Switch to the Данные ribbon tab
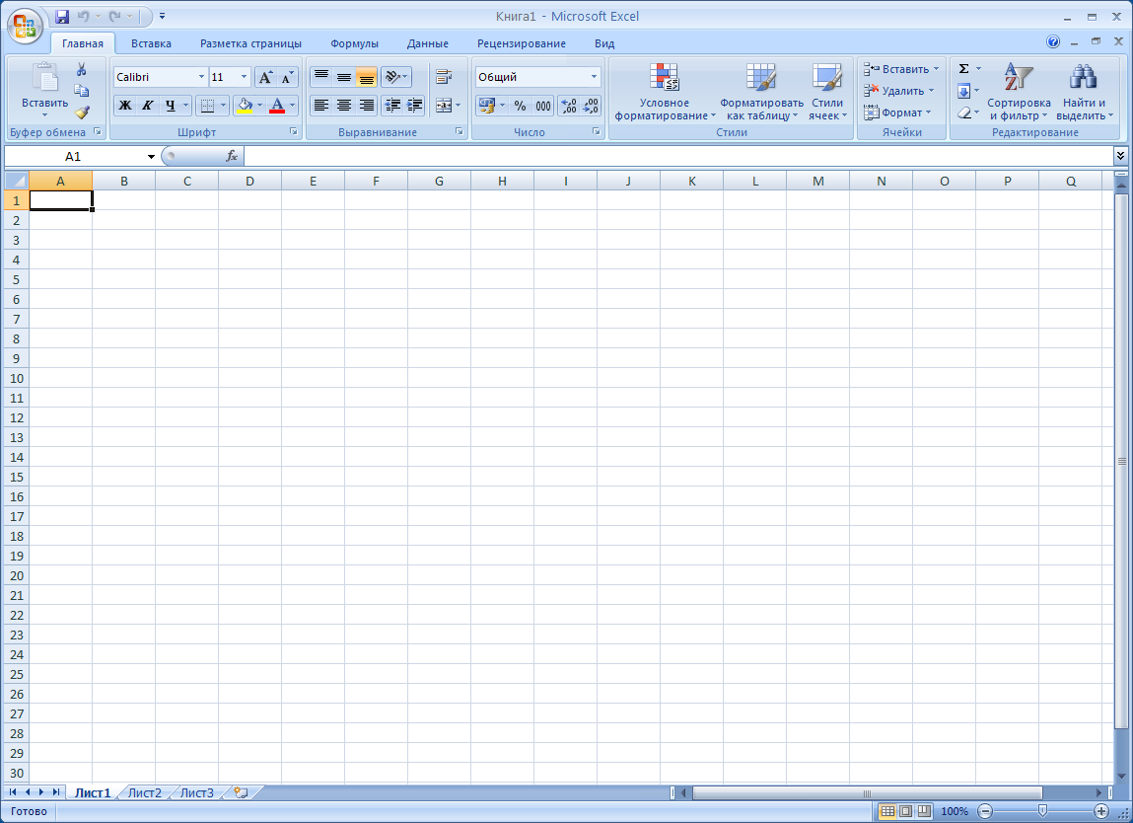1133x823 pixels. 427,43
